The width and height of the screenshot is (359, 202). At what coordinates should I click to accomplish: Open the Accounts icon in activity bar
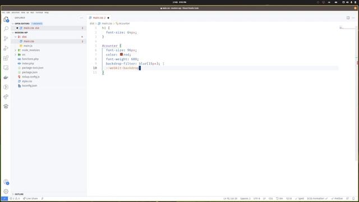(x=6, y=182)
